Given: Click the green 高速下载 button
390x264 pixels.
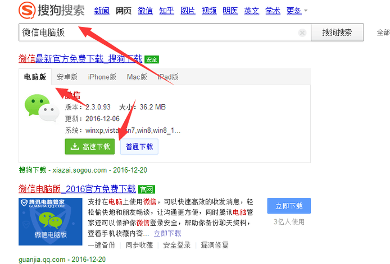Looking at the screenshot, I should pos(90,146).
